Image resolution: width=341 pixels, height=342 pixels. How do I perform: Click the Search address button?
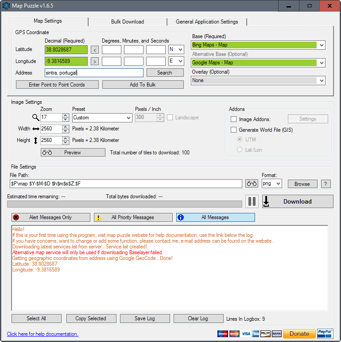point(165,73)
